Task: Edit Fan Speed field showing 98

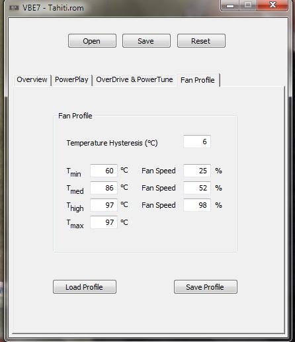Action: click(197, 205)
